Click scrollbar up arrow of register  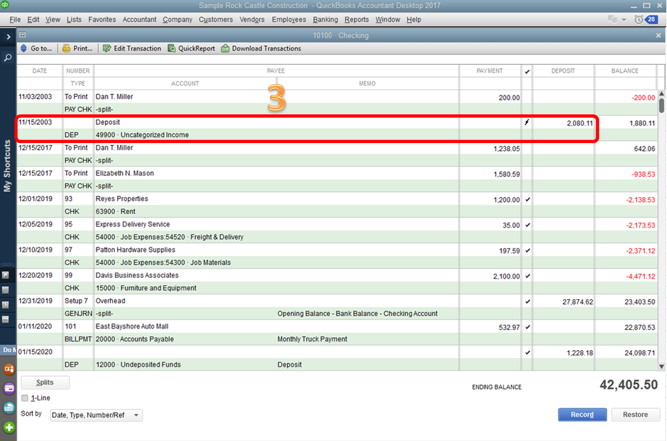tap(662, 94)
